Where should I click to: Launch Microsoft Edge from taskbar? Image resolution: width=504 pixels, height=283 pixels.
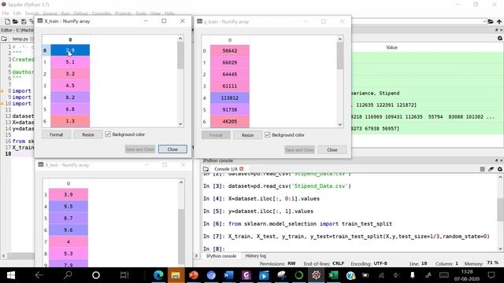(x=158, y=275)
